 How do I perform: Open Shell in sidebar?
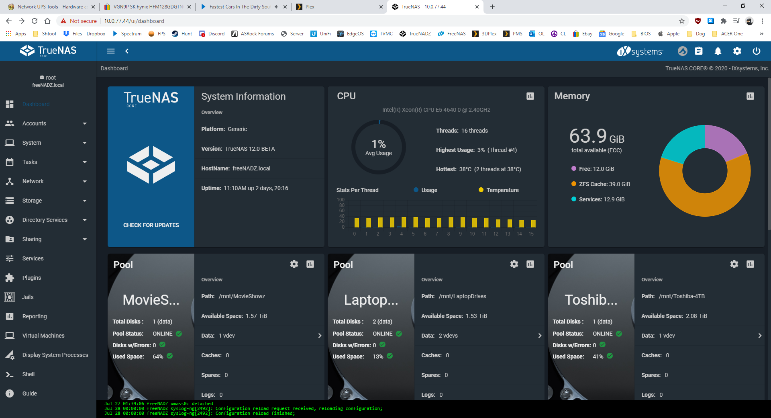(x=48, y=374)
